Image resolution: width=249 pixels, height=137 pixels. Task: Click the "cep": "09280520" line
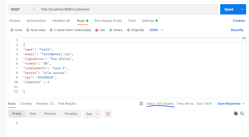[x=40, y=77]
